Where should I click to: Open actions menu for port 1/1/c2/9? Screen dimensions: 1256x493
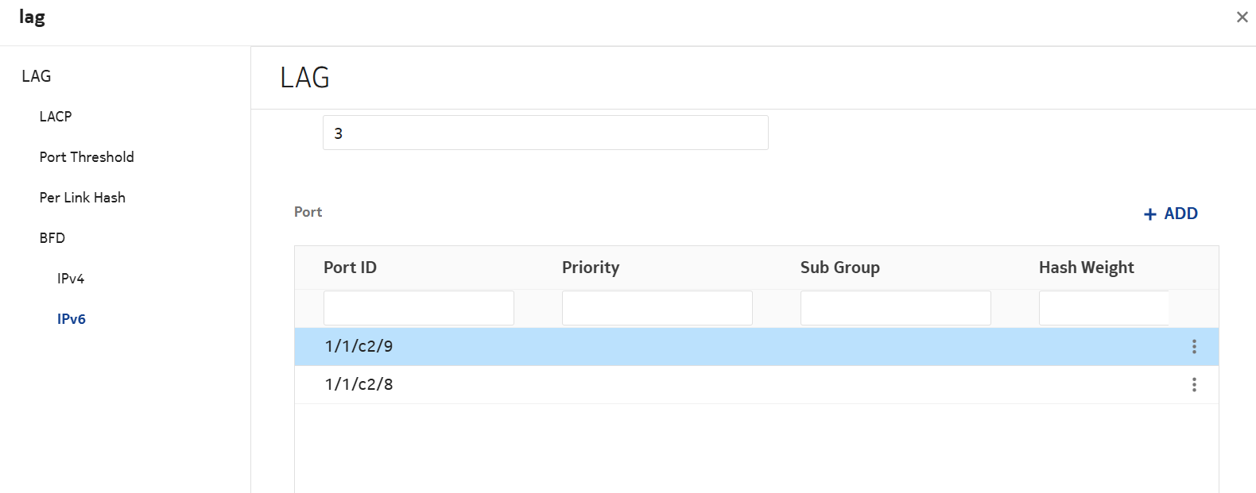click(1193, 347)
